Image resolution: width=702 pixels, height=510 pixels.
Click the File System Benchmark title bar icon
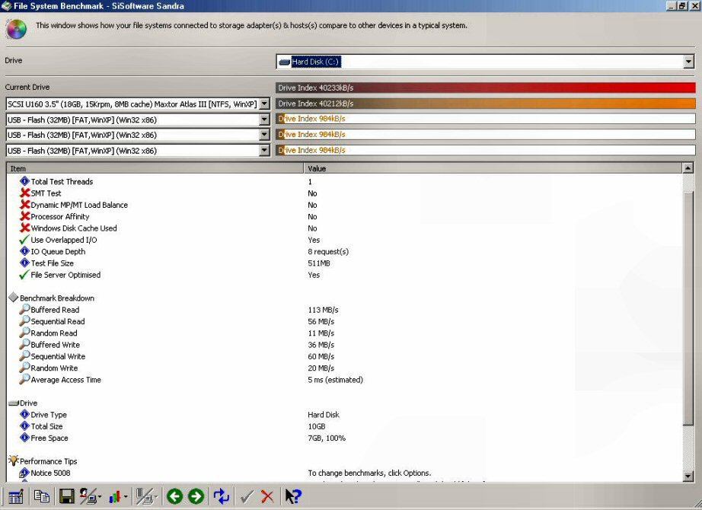[x=6, y=6]
